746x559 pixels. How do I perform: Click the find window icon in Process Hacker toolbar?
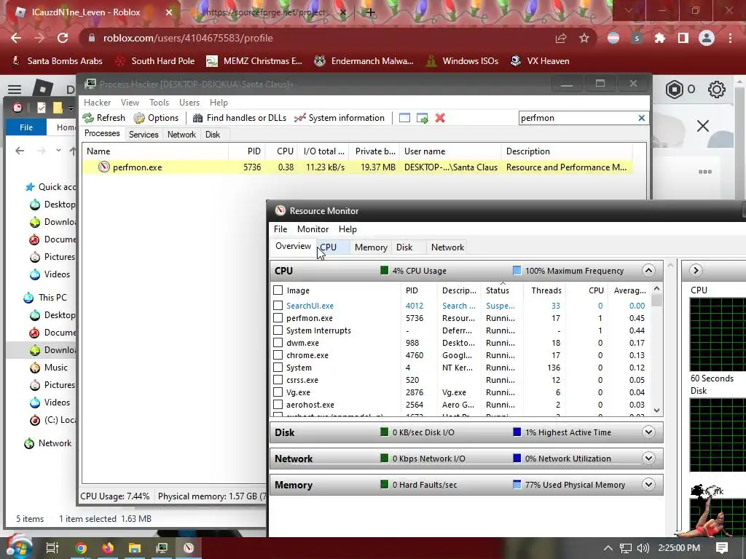pos(404,118)
